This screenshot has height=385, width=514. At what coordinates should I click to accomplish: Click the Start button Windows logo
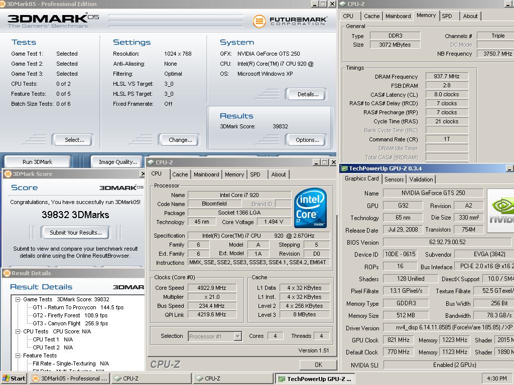tap(6, 378)
